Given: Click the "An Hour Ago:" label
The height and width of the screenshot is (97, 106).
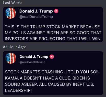Looking at the screenshot, I should (x=14, y=47).
